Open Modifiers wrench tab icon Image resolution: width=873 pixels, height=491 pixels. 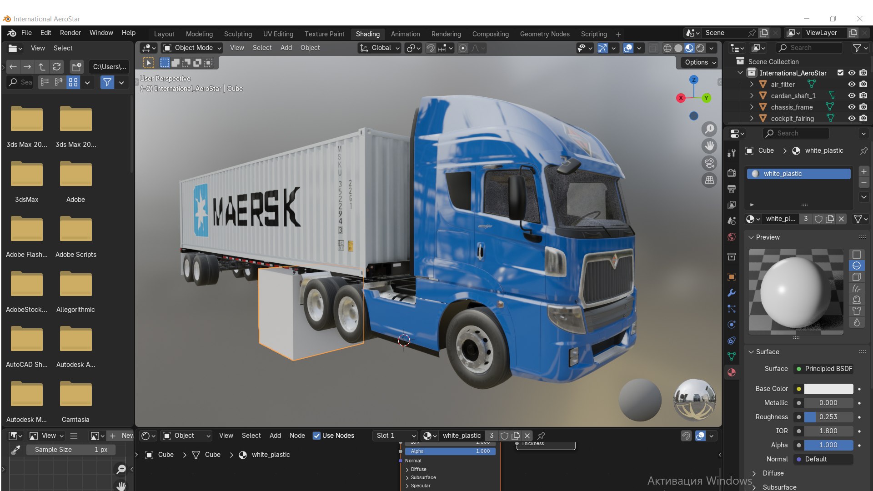(732, 293)
